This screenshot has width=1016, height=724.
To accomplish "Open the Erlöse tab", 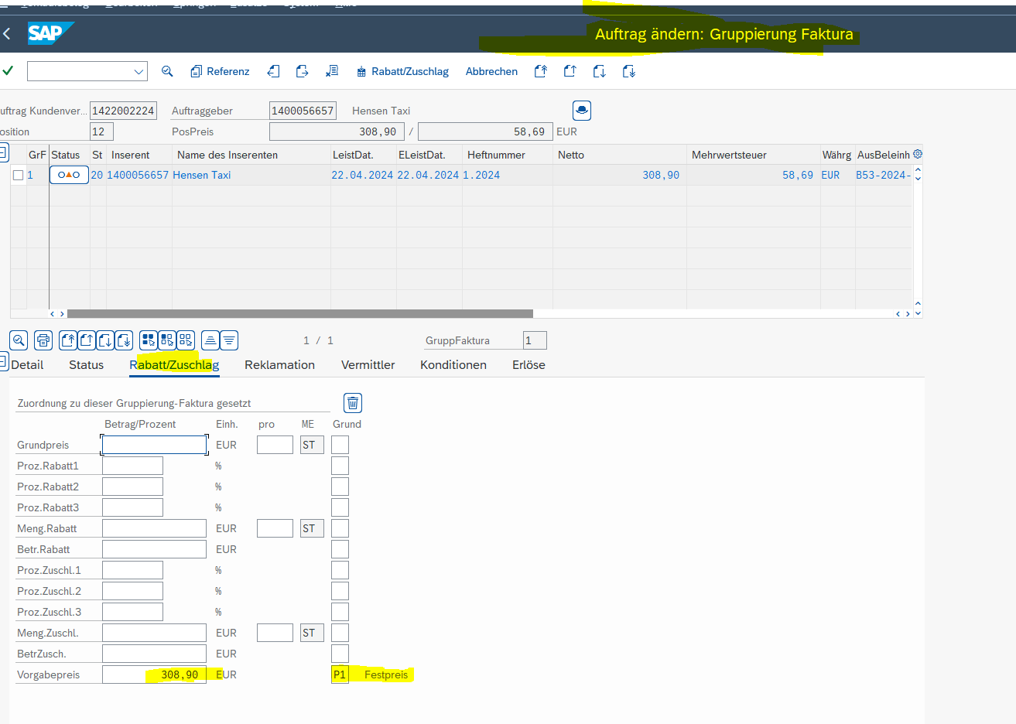I will [529, 365].
